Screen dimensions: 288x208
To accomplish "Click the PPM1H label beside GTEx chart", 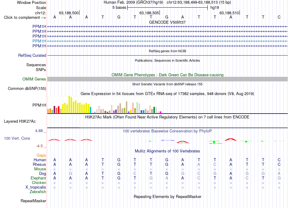I will click(39, 105).
